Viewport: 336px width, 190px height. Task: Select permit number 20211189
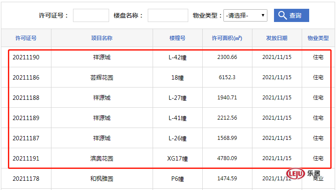coord(26,118)
